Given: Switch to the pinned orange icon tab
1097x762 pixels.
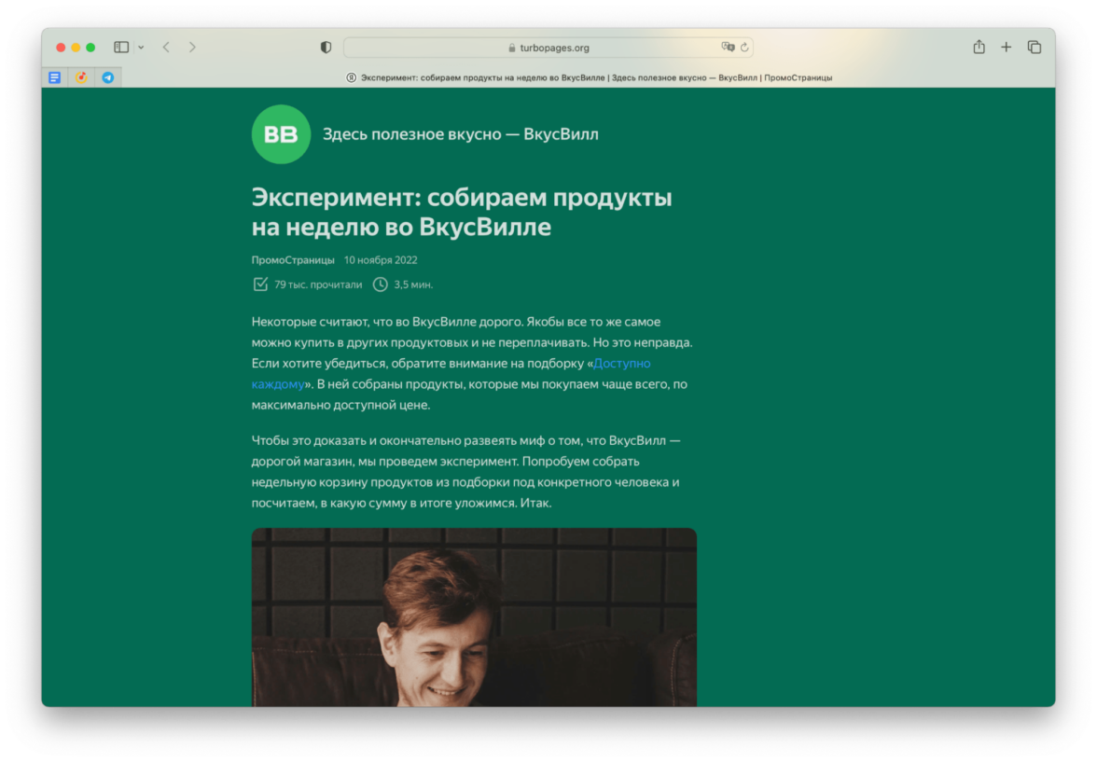Looking at the screenshot, I should (x=81, y=77).
